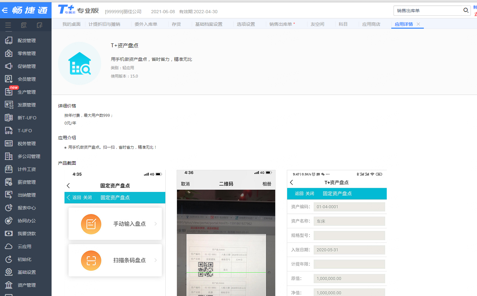Click 扫描条码盘点 card in first screenshot
Image resolution: width=477 pixels, height=296 pixels.
115,260
